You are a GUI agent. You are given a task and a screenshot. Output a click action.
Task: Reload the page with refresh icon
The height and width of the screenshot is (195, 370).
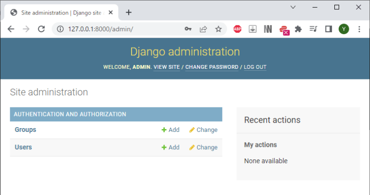coord(41,29)
